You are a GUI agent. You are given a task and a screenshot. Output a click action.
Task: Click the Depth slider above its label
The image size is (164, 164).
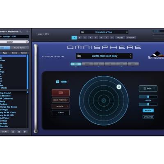point(148,97)
